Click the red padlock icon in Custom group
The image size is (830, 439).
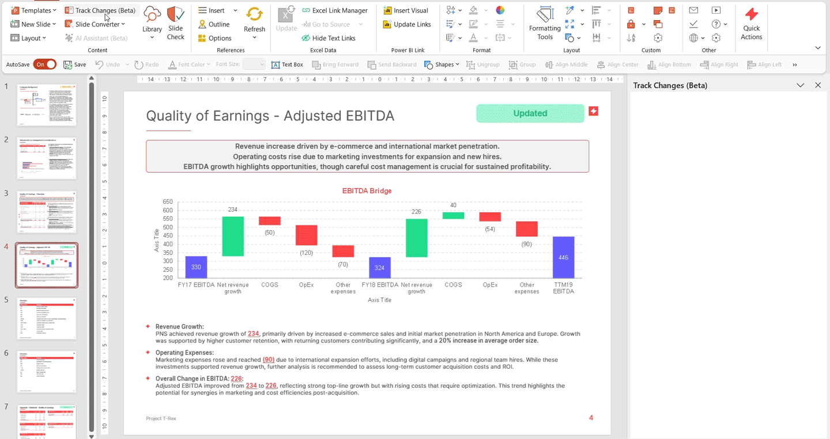click(x=631, y=24)
